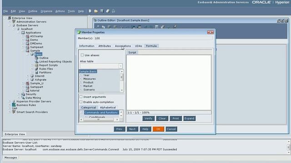Open the Tools menu
The image size is (291, 163).
71,11
